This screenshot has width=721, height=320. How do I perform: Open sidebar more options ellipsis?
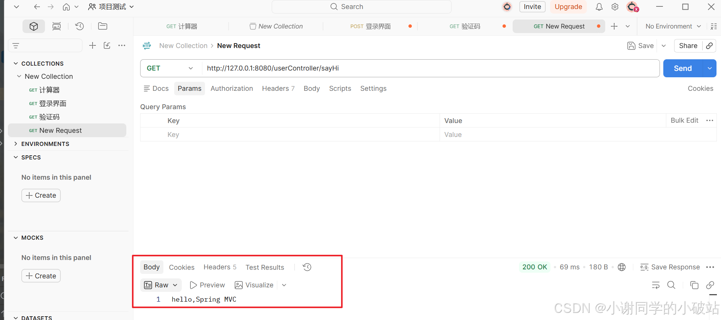[x=122, y=46]
